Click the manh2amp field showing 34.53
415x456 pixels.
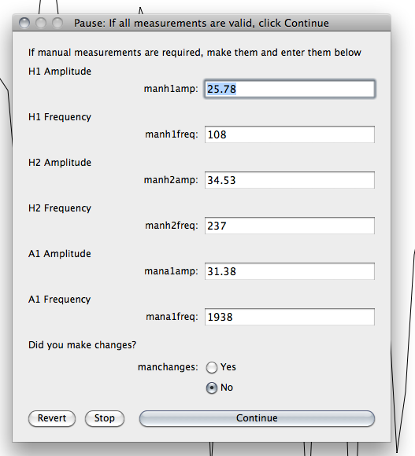(x=290, y=180)
